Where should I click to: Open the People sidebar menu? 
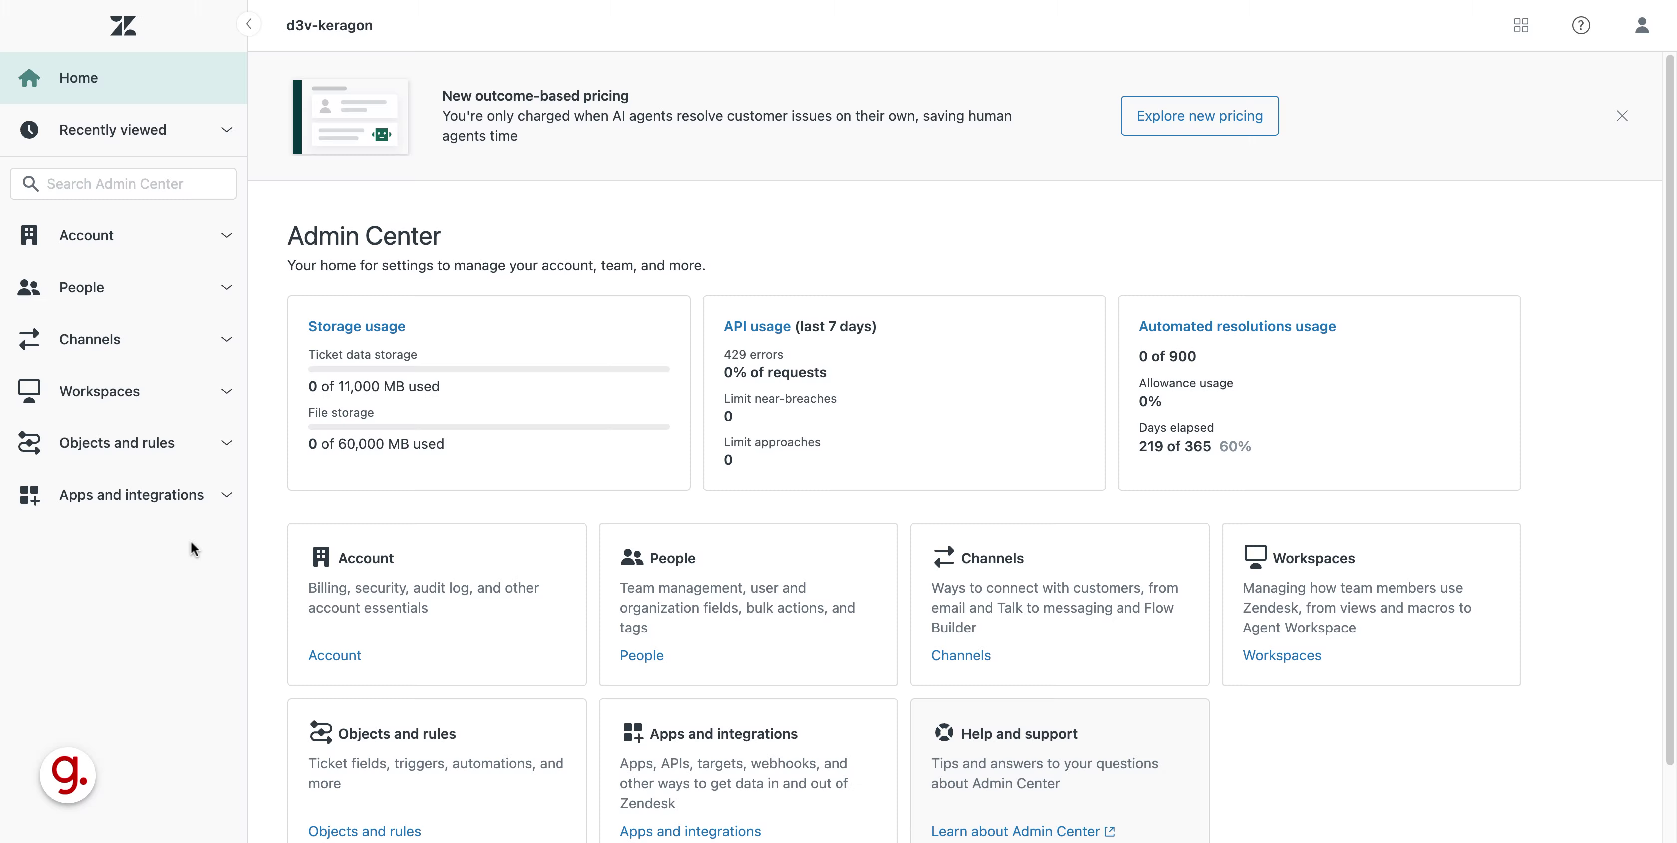click(x=123, y=287)
